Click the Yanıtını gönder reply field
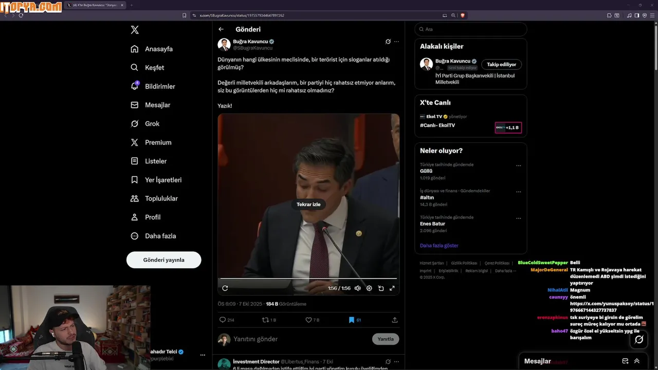 pos(301,339)
